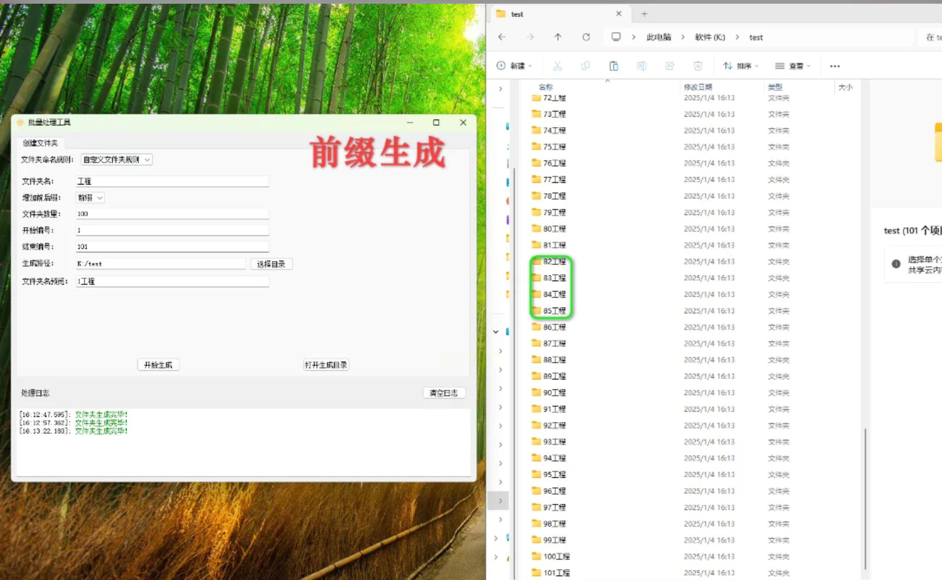Click the Rename icon in Explorer toolbar

pos(642,66)
